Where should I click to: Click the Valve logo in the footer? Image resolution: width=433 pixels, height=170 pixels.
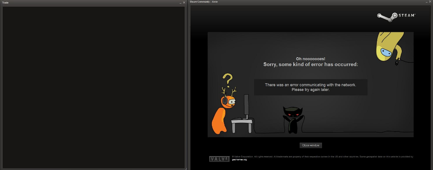pos(219,159)
